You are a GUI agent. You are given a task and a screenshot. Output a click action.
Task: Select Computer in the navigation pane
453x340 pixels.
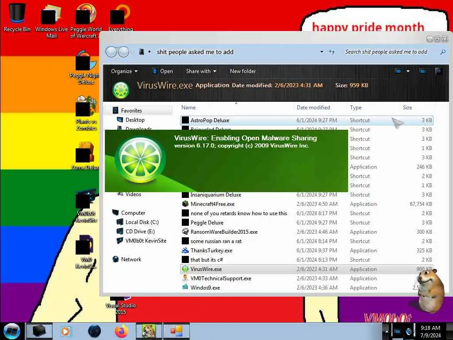[133, 213]
